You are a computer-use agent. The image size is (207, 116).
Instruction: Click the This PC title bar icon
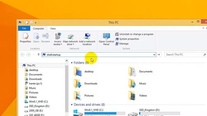[20, 22]
